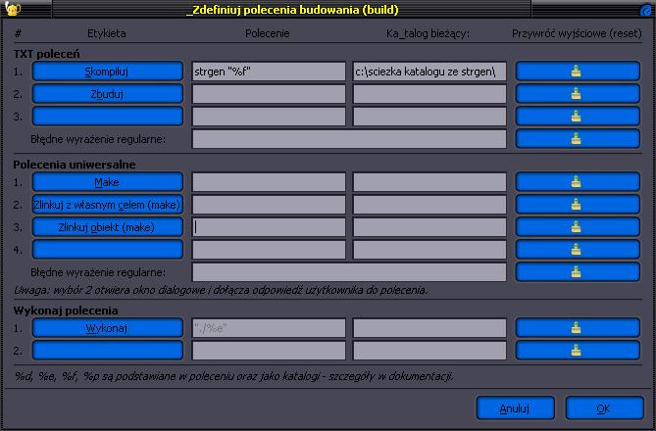Viewport: 656px width, 431px height.
Task: Clear the 'Zlinkuj obiekt (make)' row
Action: point(576,227)
